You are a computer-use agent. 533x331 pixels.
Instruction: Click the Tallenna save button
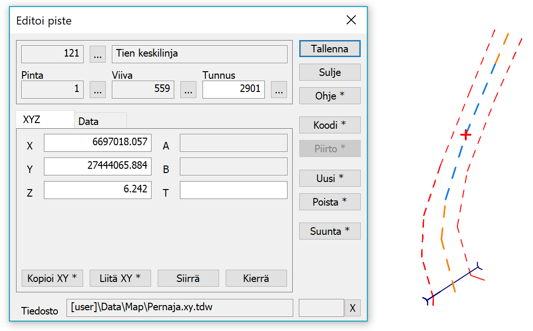[330, 49]
